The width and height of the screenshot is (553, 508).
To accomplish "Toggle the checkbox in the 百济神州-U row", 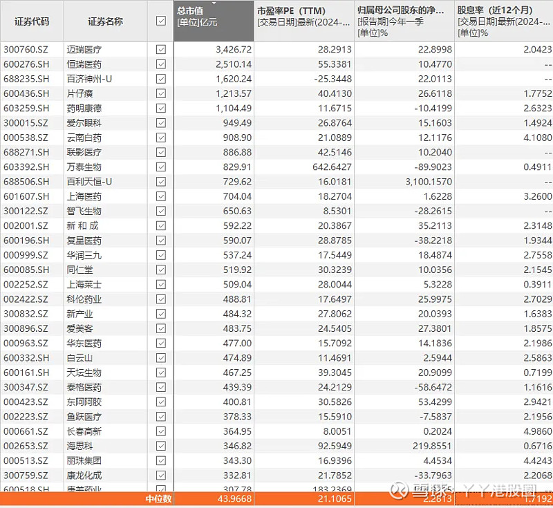I will click(161, 79).
